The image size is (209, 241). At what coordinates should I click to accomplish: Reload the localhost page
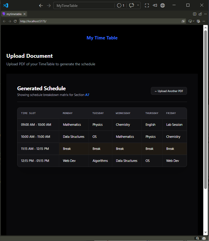[x=15, y=21]
